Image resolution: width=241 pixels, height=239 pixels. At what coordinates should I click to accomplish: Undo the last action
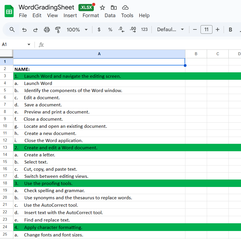(24, 29)
